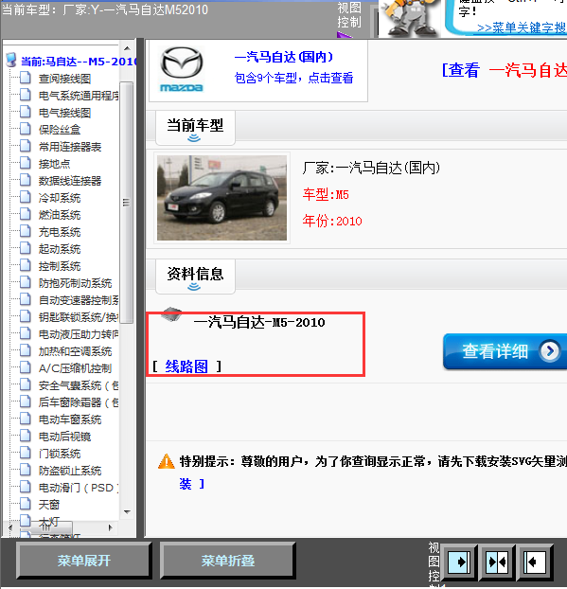This screenshot has height=589, width=567.
Task: Click the 当前车型 section tab
Action: tap(195, 128)
